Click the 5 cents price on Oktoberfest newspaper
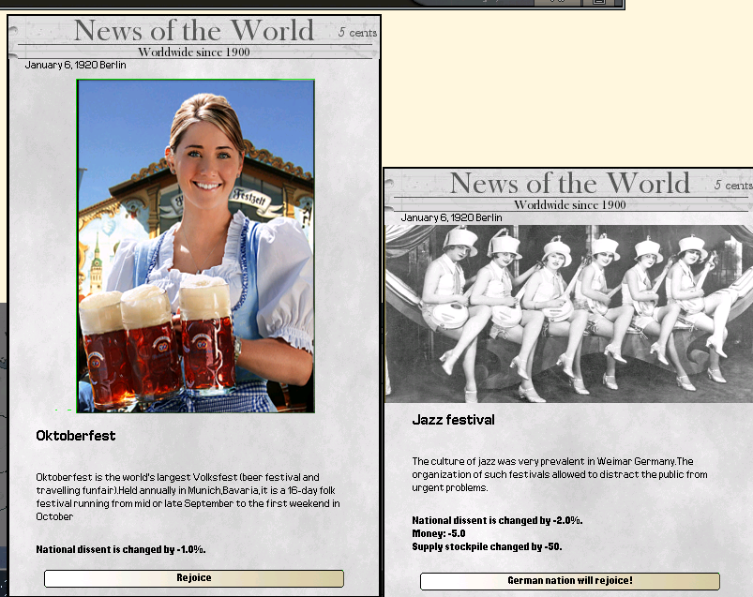753x597 pixels. [x=357, y=33]
